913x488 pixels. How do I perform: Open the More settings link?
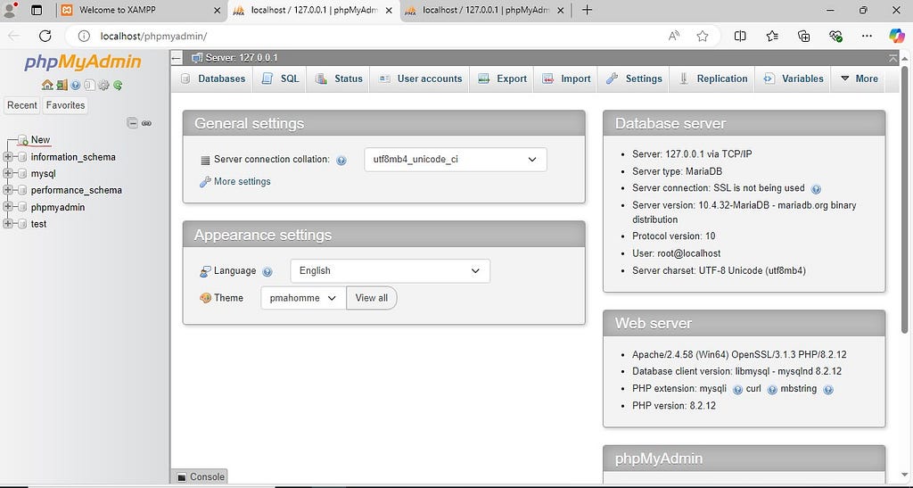point(243,182)
